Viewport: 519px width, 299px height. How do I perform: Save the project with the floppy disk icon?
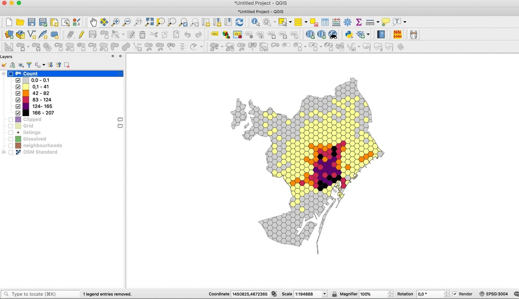[32, 22]
